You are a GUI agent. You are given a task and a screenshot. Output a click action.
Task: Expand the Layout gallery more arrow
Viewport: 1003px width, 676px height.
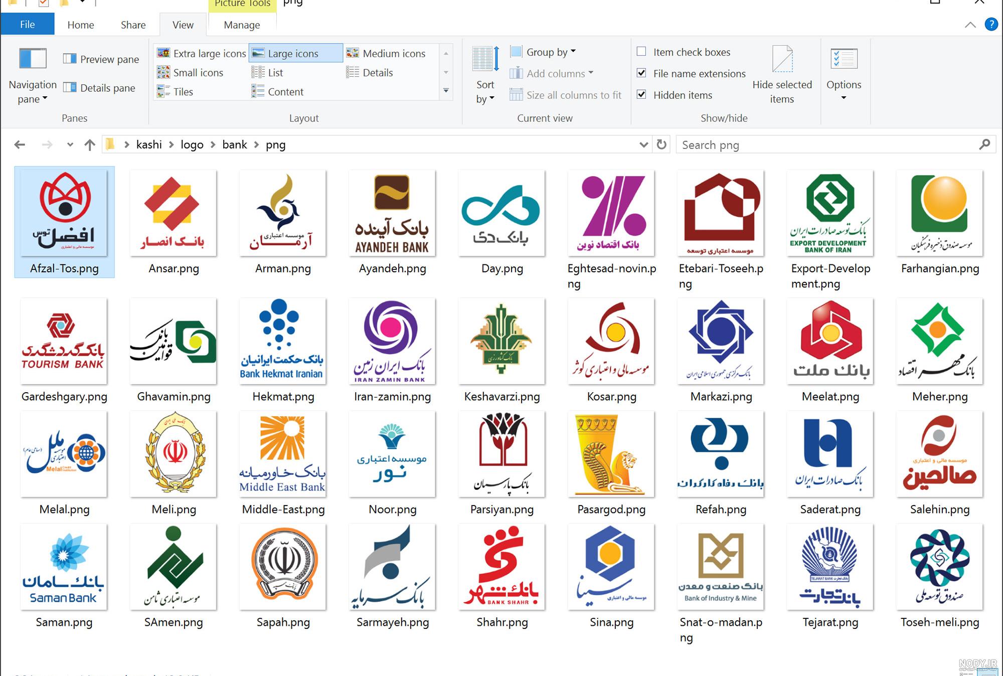click(x=446, y=91)
